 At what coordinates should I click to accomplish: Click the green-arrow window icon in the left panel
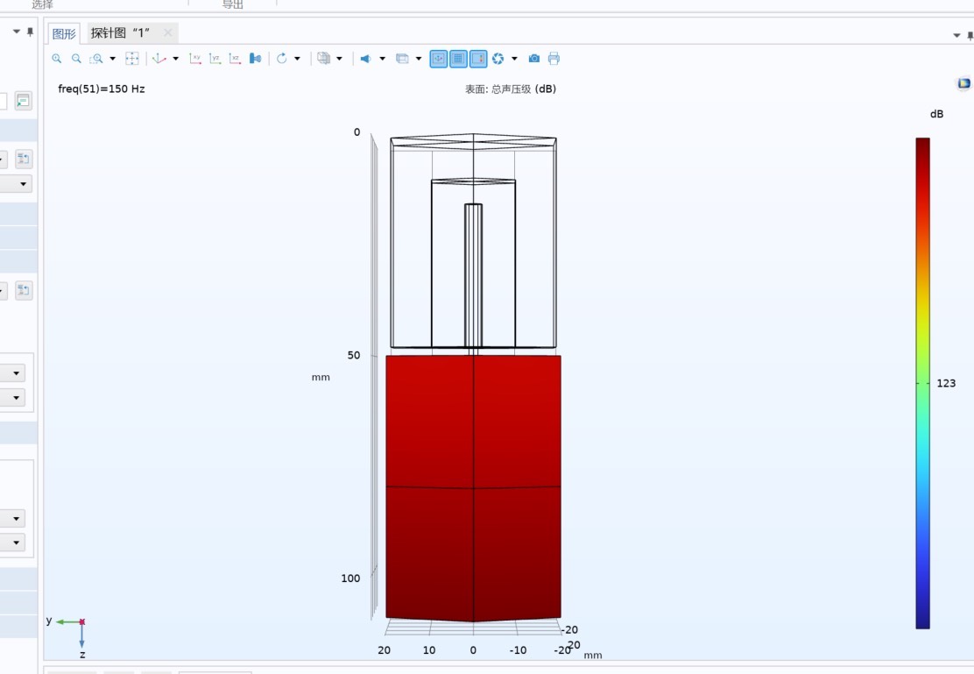click(x=23, y=101)
